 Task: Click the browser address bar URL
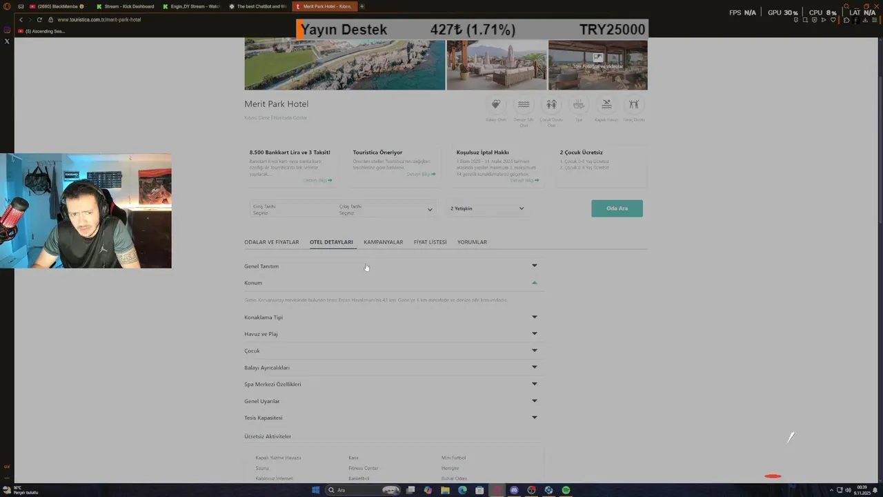pos(99,19)
